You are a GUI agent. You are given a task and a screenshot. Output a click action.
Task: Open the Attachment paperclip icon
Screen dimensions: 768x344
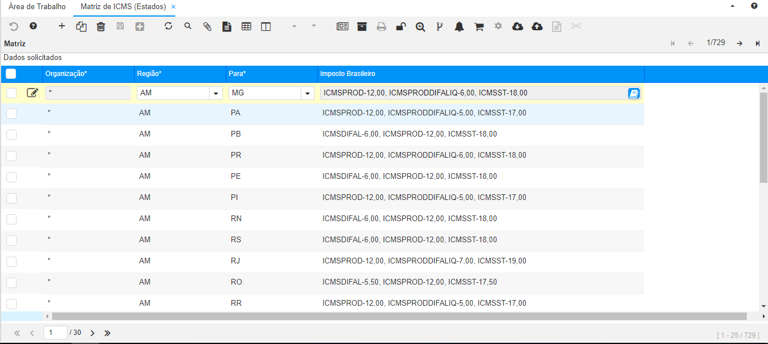point(207,26)
